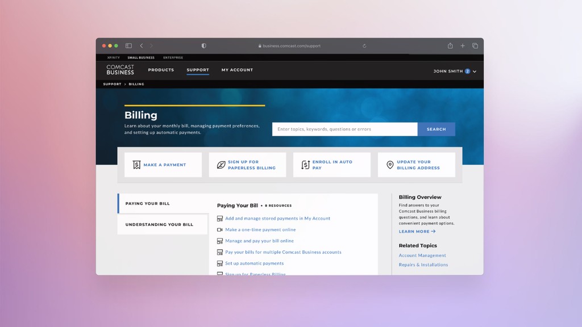Click the icon beside Manage and pay your bill
This screenshot has height=327, width=582.
[x=220, y=241]
